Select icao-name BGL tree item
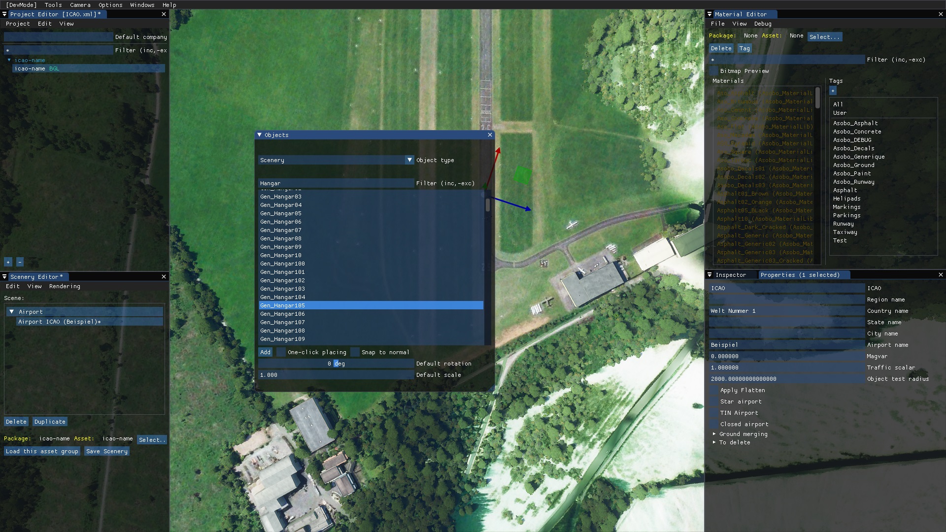The width and height of the screenshot is (946, 532). click(x=89, y=68)
